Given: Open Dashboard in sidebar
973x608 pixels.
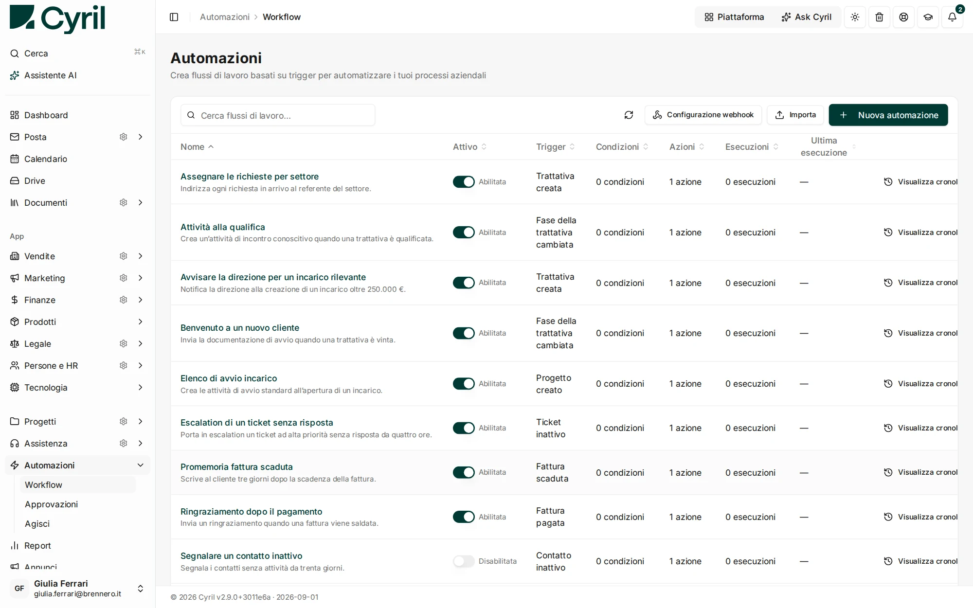Looking at the screenshot, I should coord(78,115).
